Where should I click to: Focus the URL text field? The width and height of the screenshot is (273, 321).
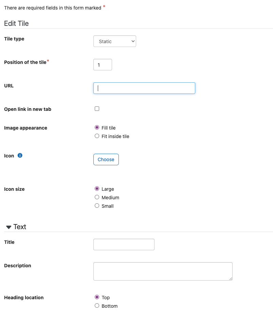[144, 88]
